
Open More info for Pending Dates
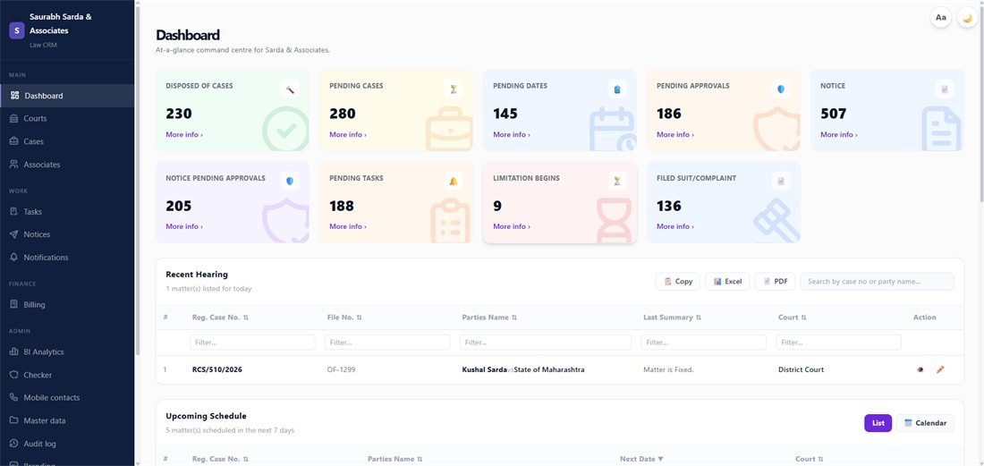[x=512, y=135]
